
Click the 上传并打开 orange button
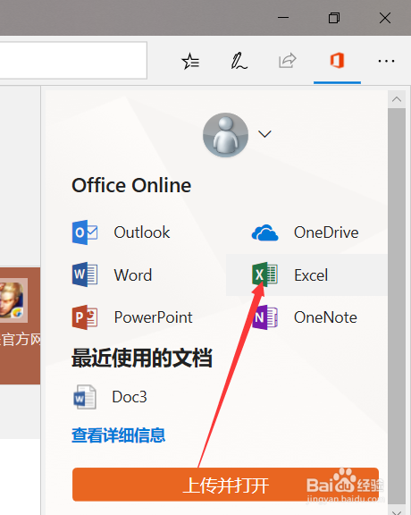pyautogui.click(x=225, y=485)
